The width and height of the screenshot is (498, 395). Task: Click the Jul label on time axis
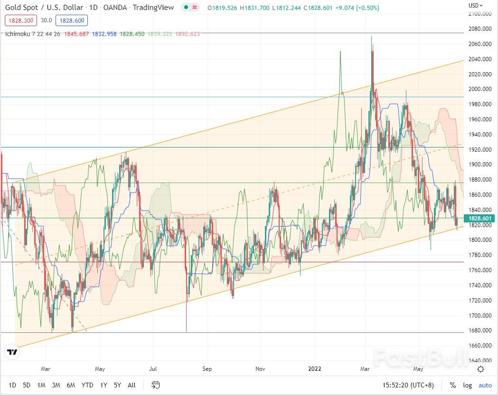tap(153, 369)
